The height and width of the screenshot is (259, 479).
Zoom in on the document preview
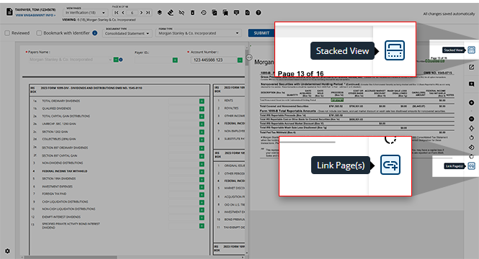pos(471,103)
